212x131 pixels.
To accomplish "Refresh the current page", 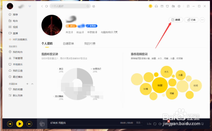I will click(47, 6).
